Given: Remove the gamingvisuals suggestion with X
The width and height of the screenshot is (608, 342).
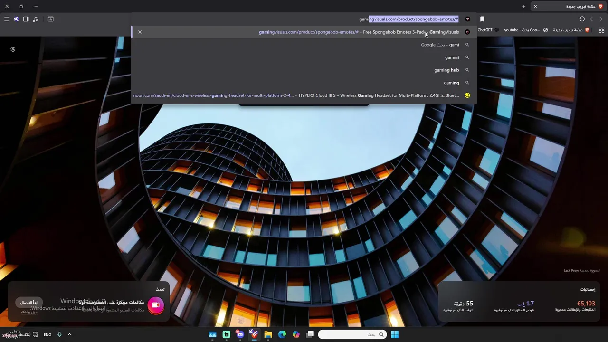Looking at the screenshot, I should tap(140, 32).
